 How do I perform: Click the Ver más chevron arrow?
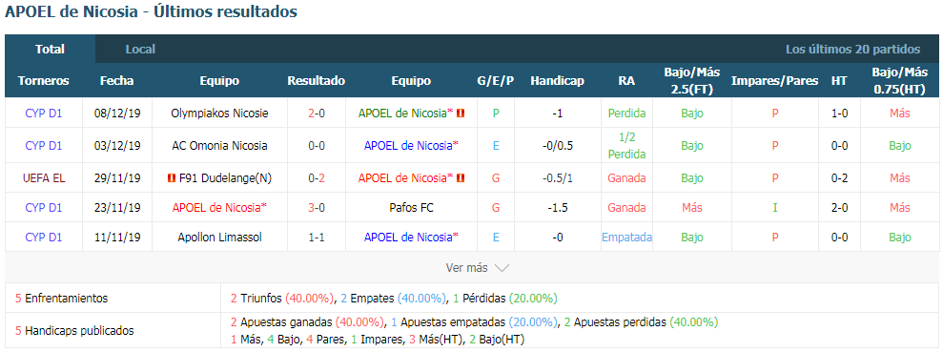coord(502,268)
